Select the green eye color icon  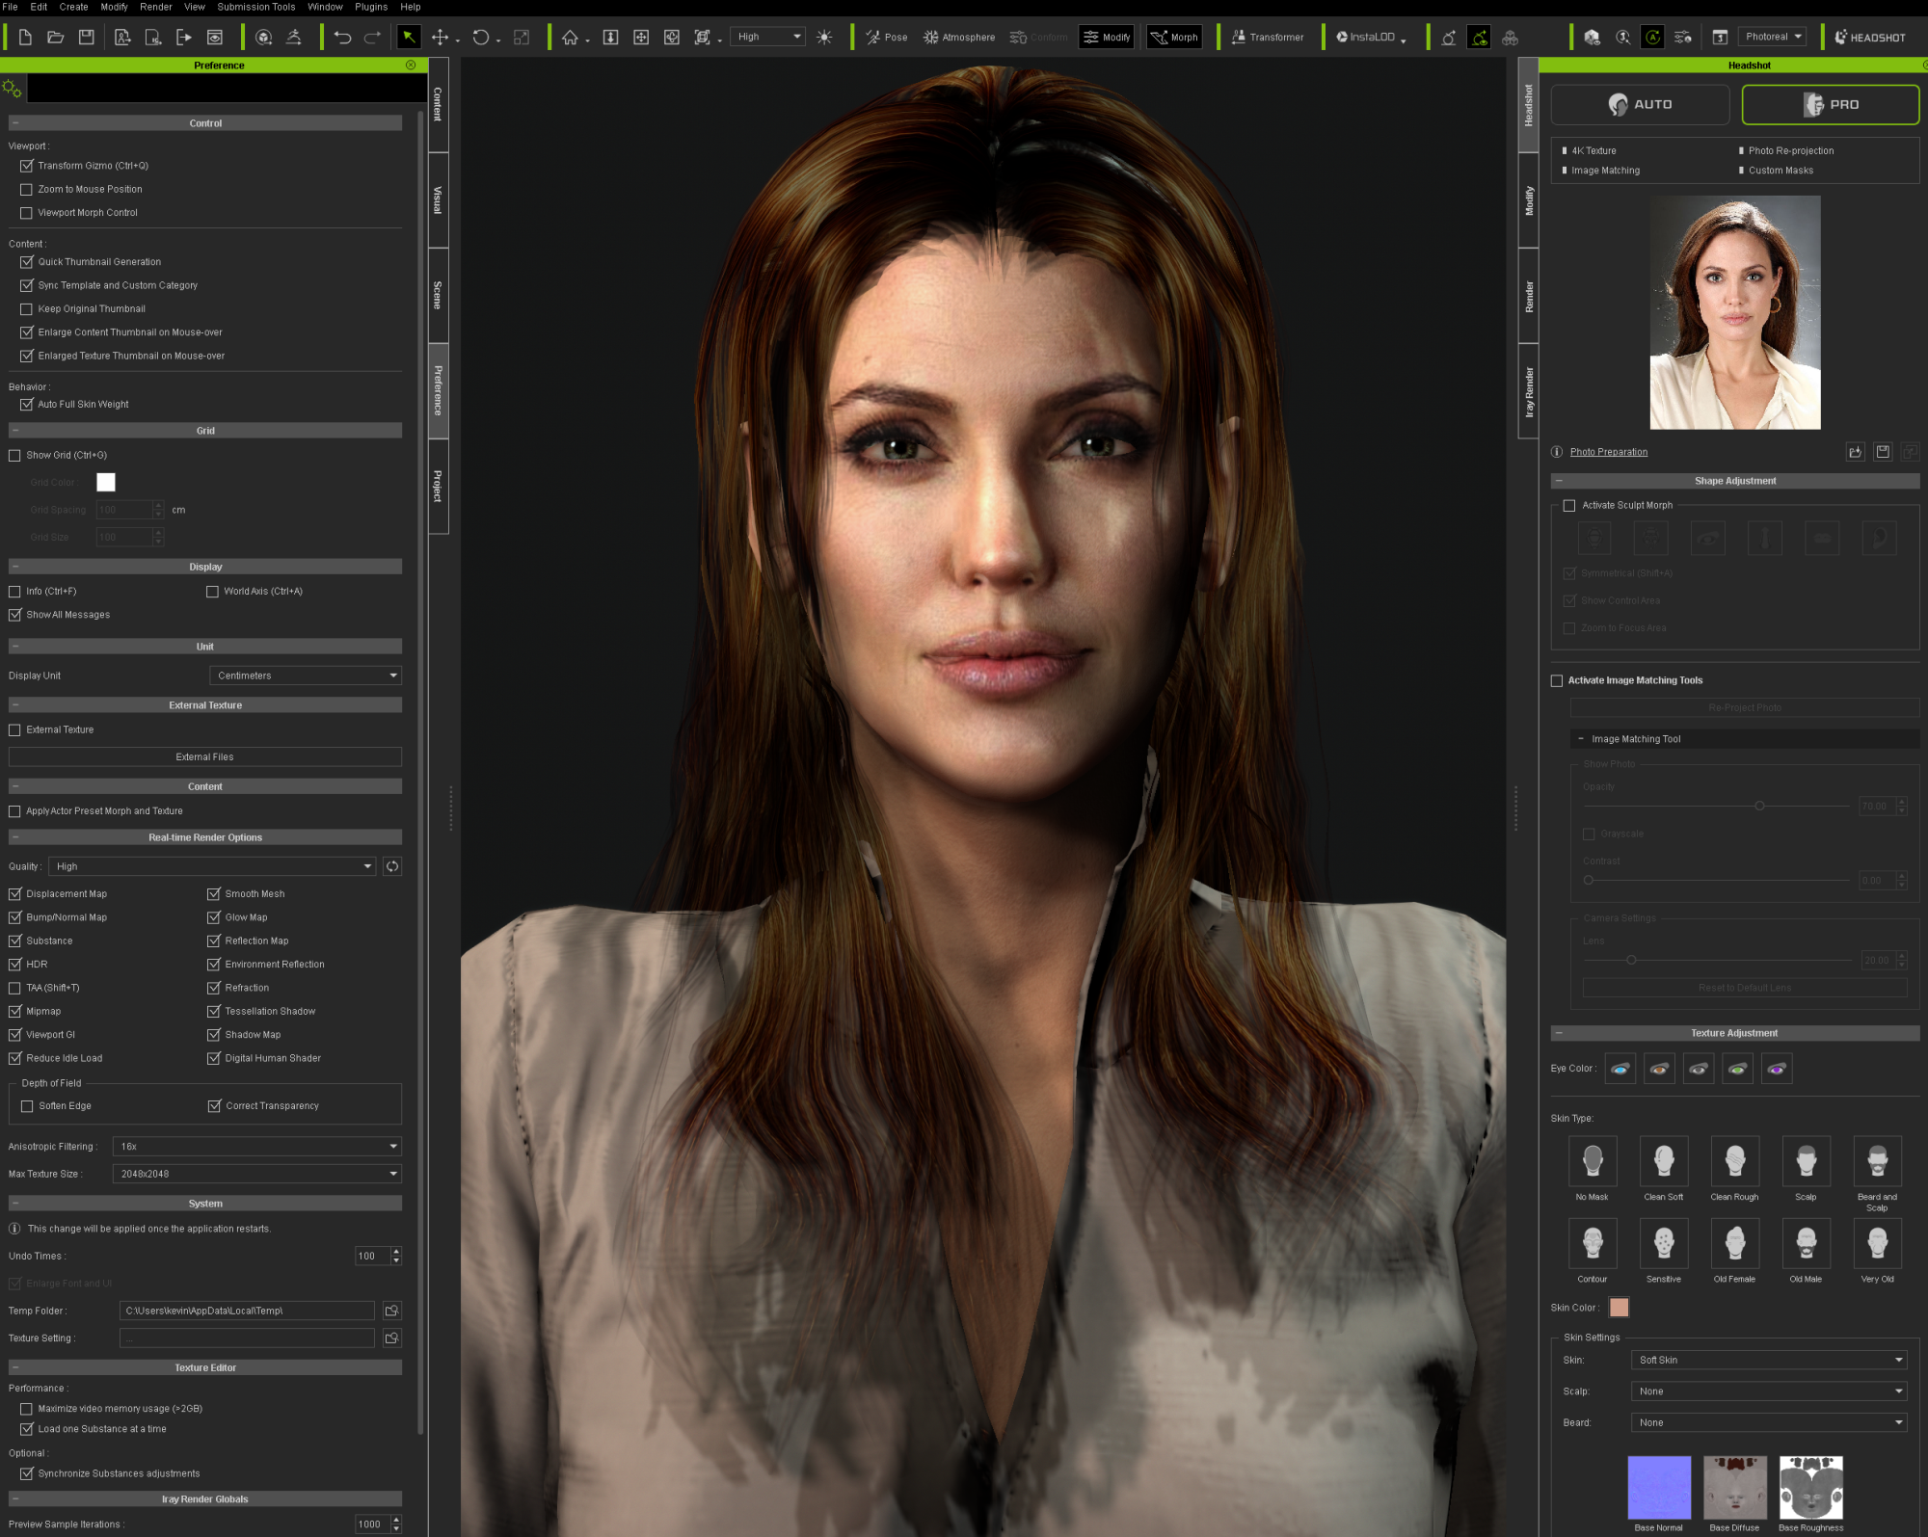click(1737, 1068)
